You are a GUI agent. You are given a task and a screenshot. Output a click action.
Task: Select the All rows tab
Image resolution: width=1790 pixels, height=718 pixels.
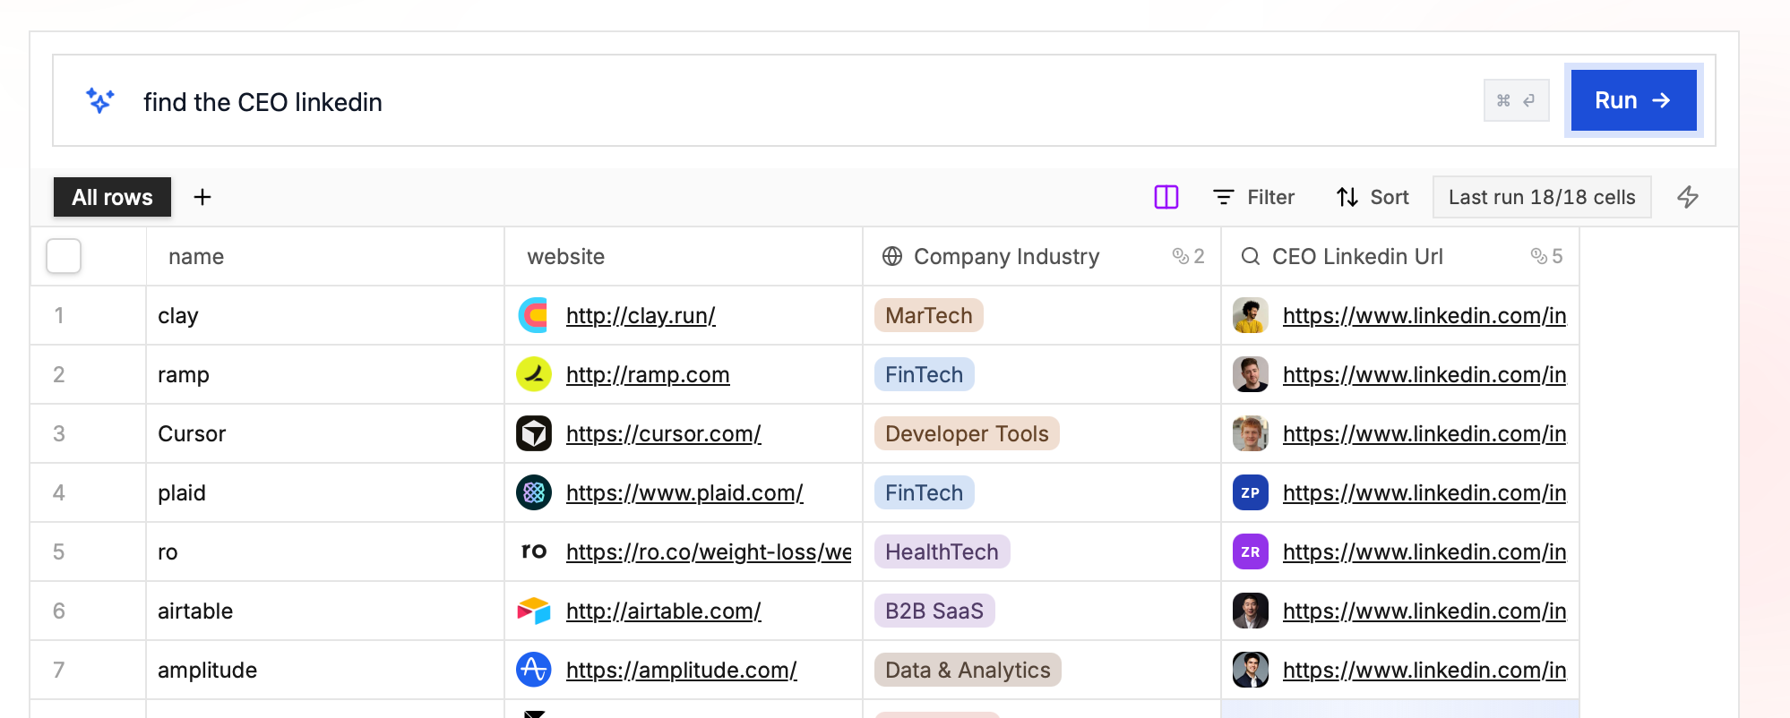tap(112, 197)
